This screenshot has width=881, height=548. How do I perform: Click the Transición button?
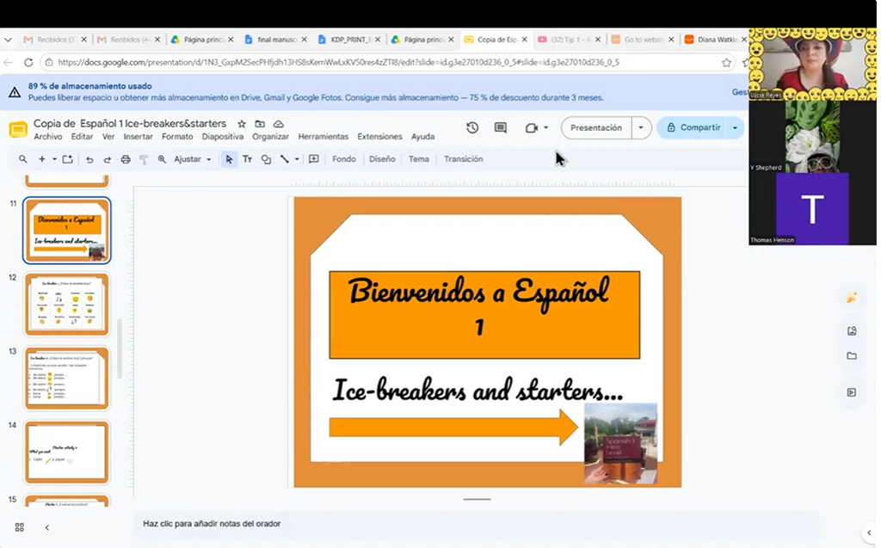point(463,159)
